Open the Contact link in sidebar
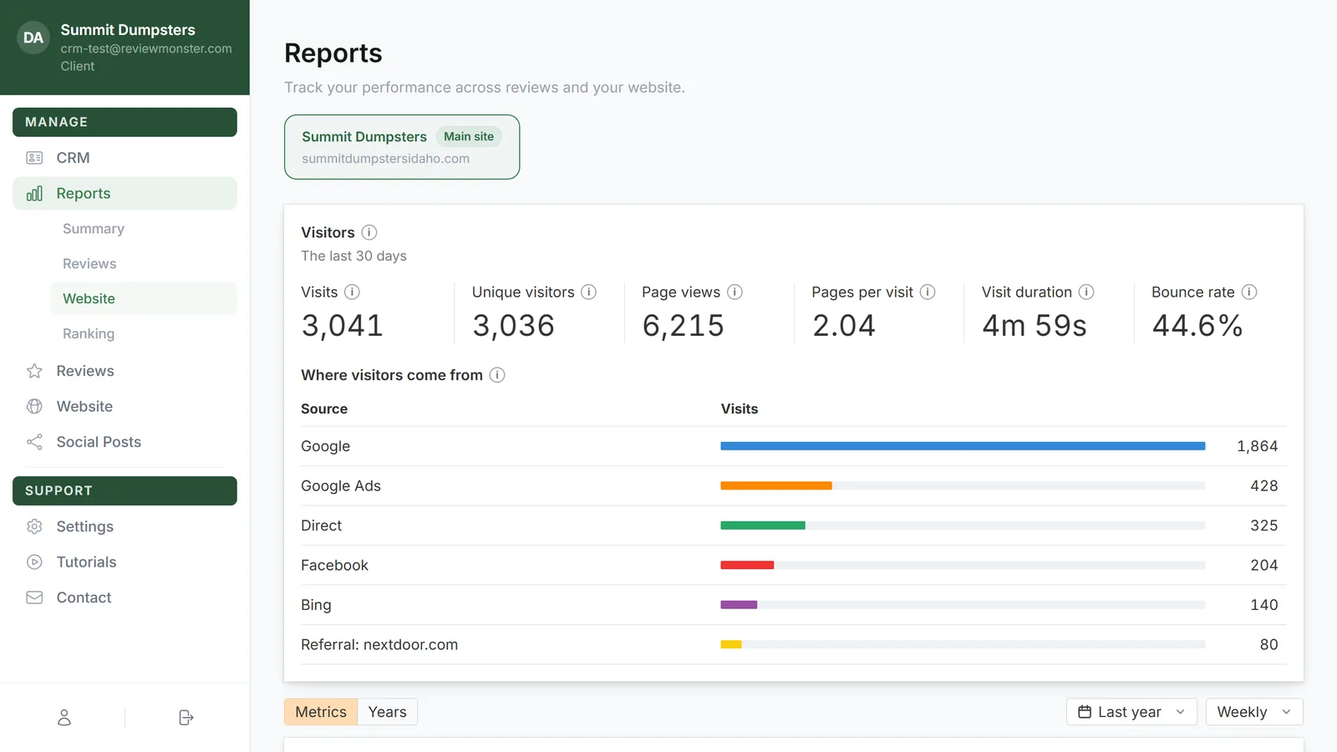The image size is (1337, 752). pos(84,597)
